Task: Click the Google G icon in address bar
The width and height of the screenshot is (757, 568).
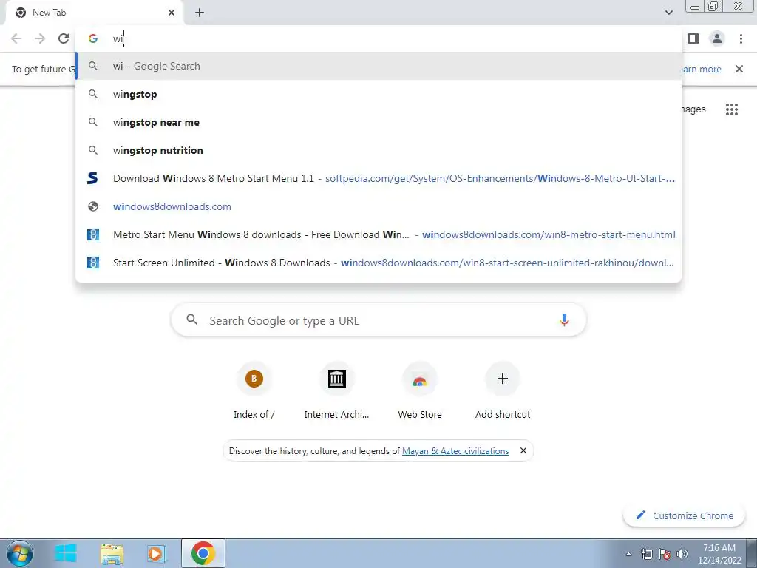Action: (93, 38)
